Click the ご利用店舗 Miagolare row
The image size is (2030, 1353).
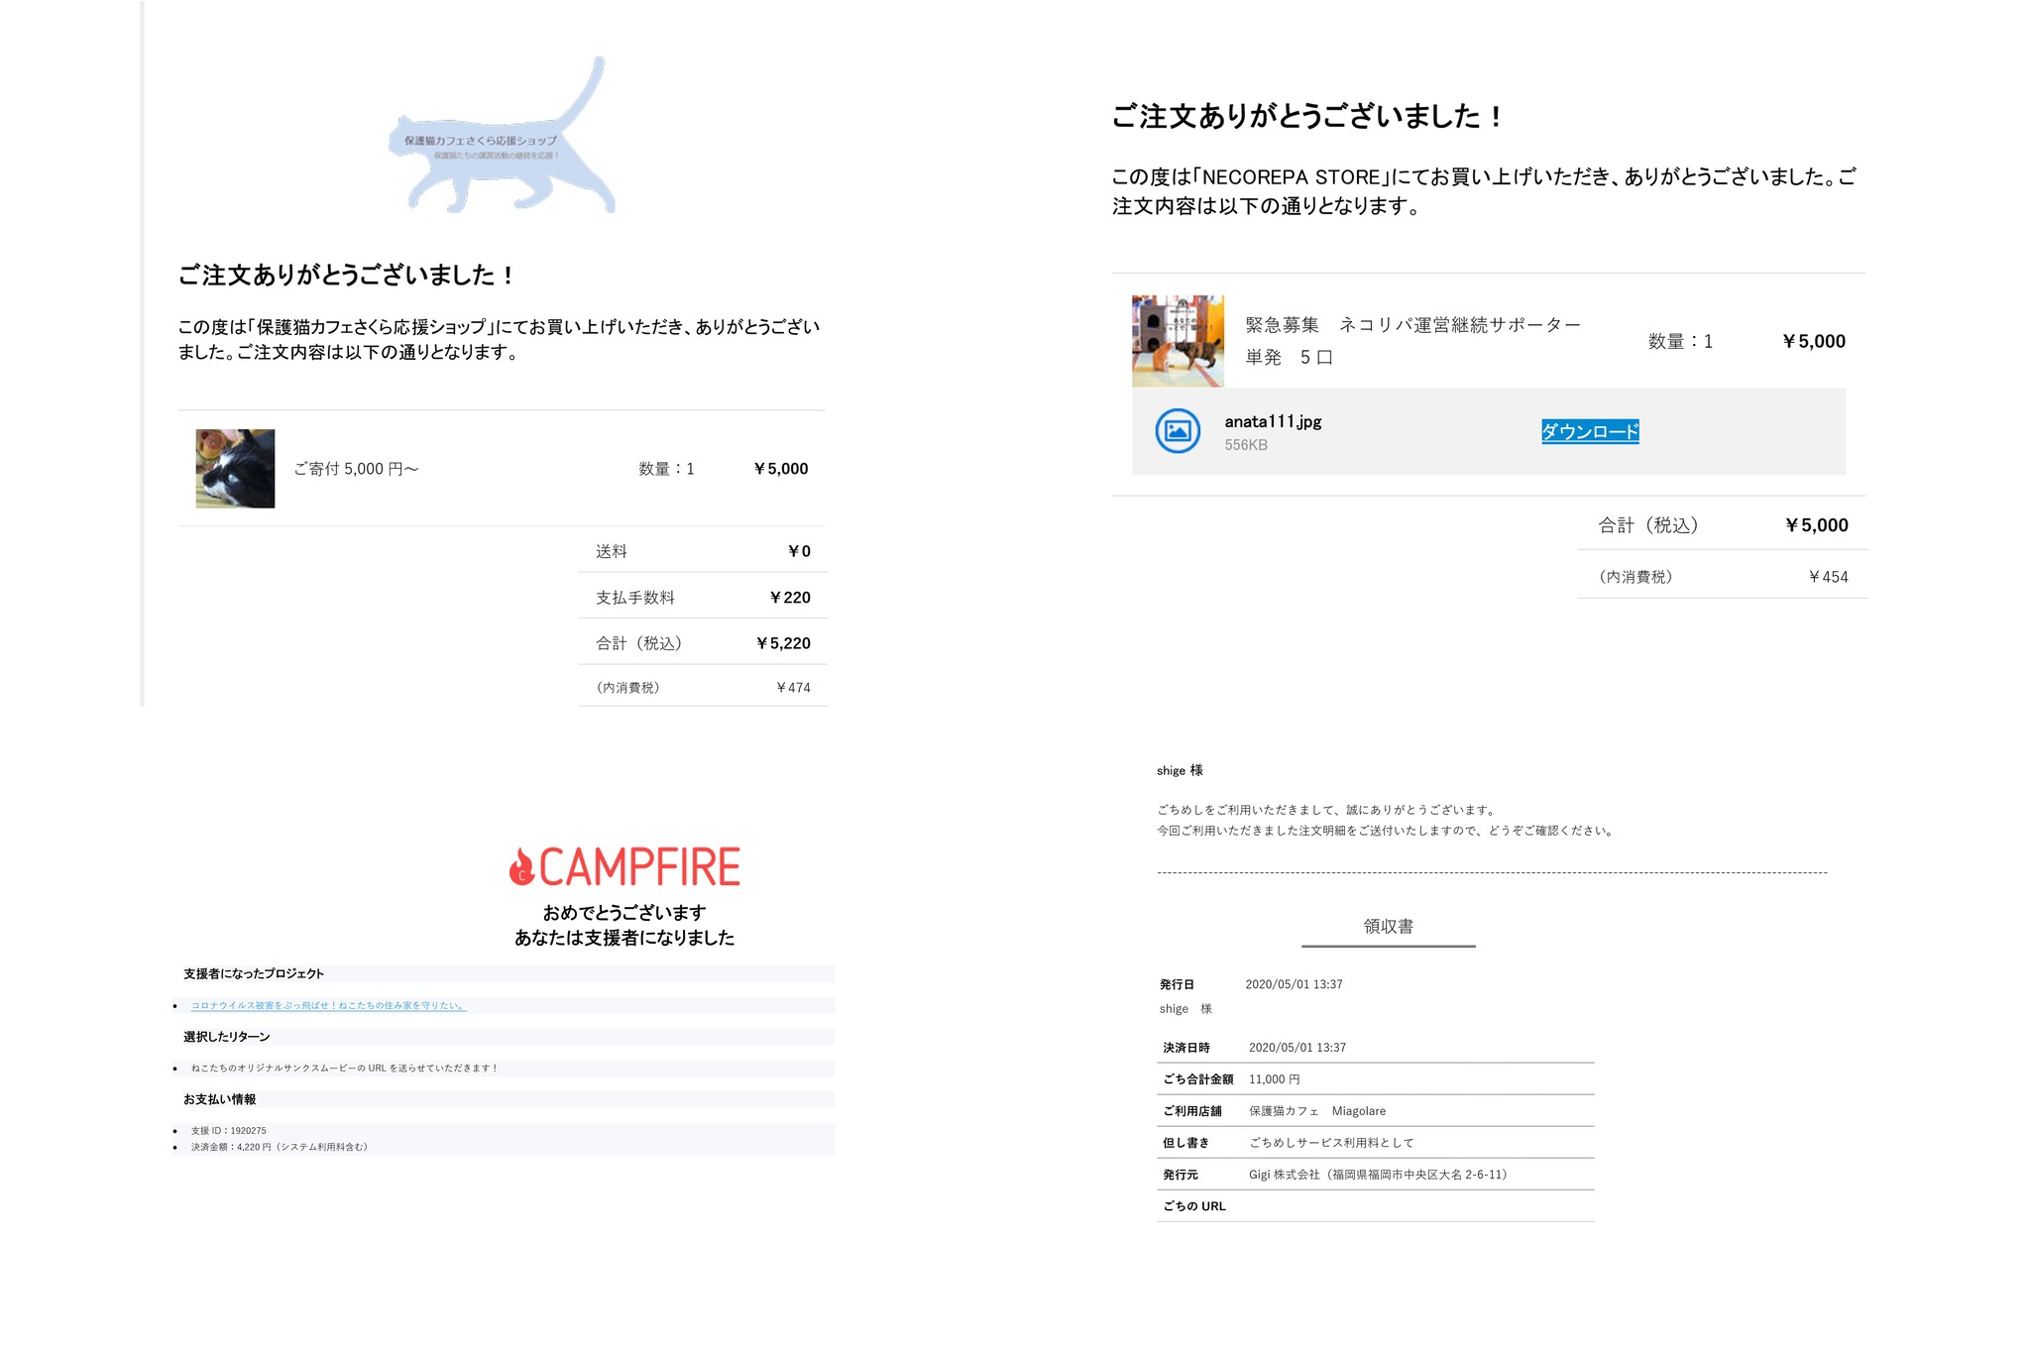[1376, 1111]
